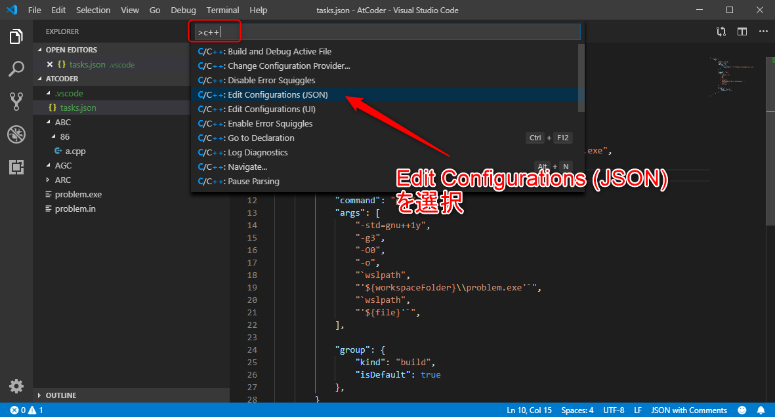Screen dimensions: 775x417
Task: Click "isDefault": true on line 26
Action: (x=398, y=374)
